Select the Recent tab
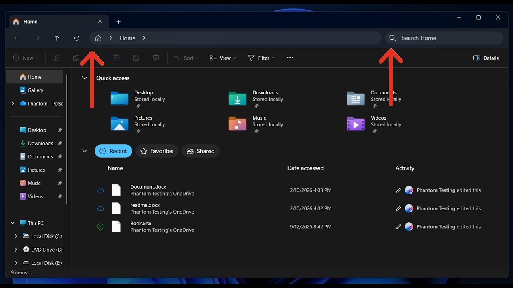 tap(113, 151)
